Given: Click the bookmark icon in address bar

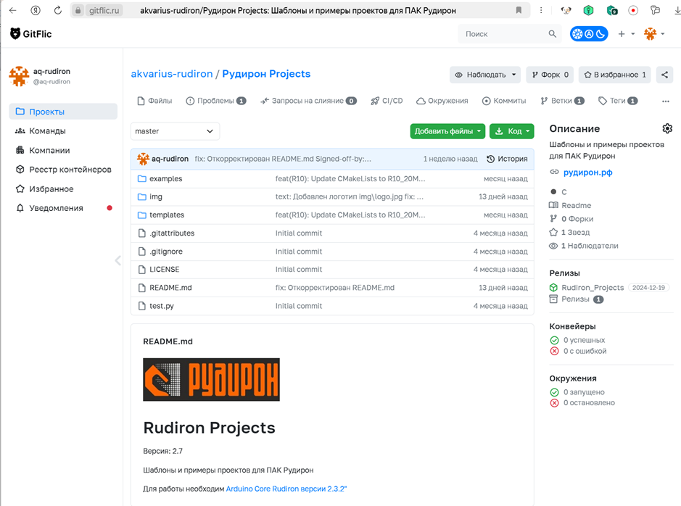Looking at the screenshot, I should [x=519, y=10].
